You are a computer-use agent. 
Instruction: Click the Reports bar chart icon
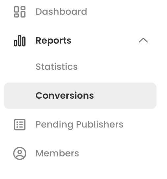[20, 41]
